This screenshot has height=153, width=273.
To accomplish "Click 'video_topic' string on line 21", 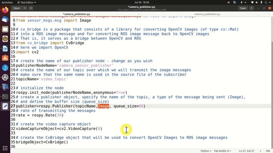I will pyautogui.click(x=53, y=79).
